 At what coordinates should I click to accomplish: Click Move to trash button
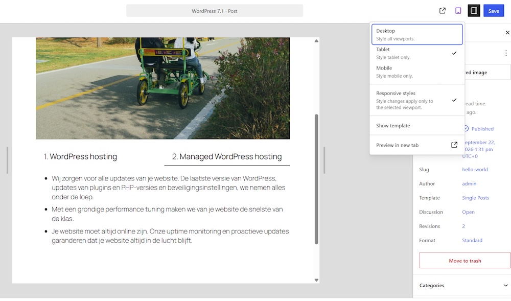(464, 261)
